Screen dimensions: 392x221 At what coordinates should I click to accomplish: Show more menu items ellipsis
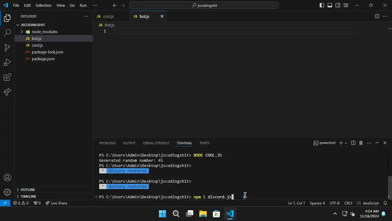pyautogui.click(x=95, y=5)
